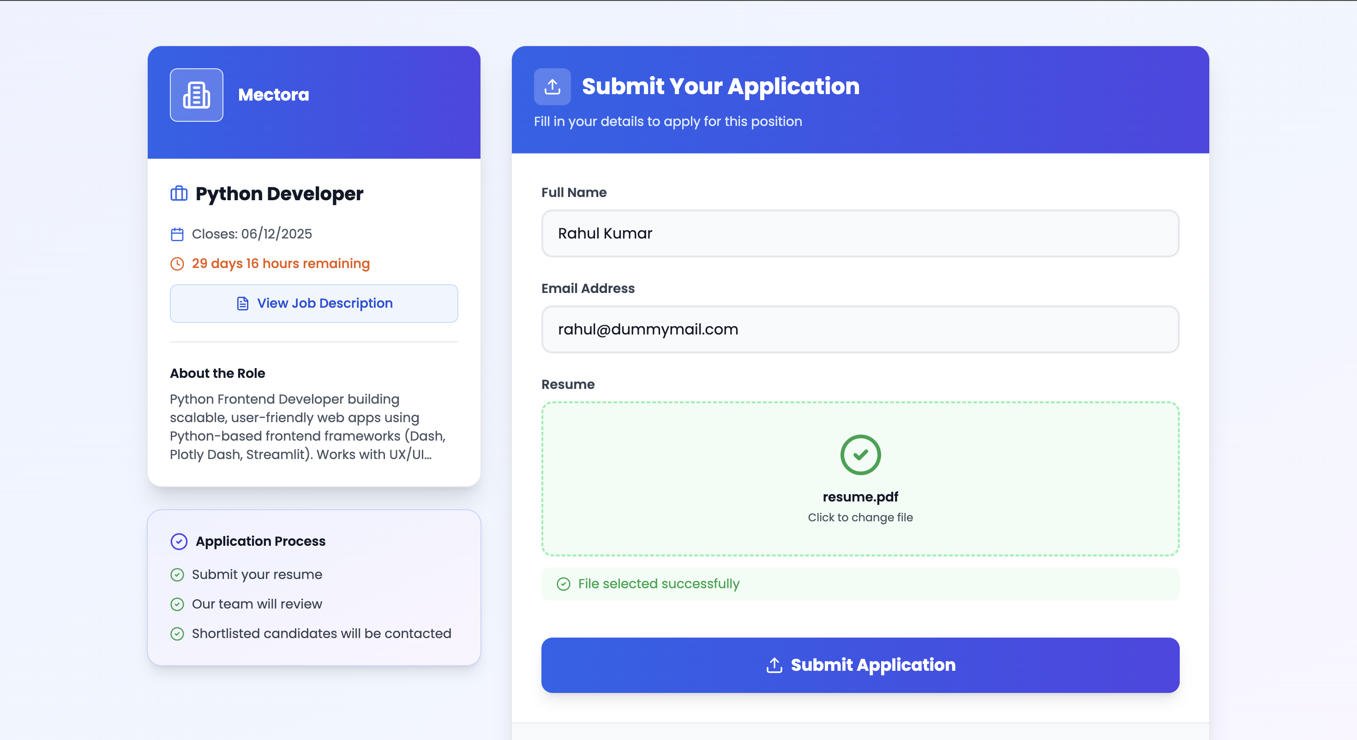1357x740 pixels.
Task: Select the Email Address input field
Action: pyautogui.click(x=860, y=329)
